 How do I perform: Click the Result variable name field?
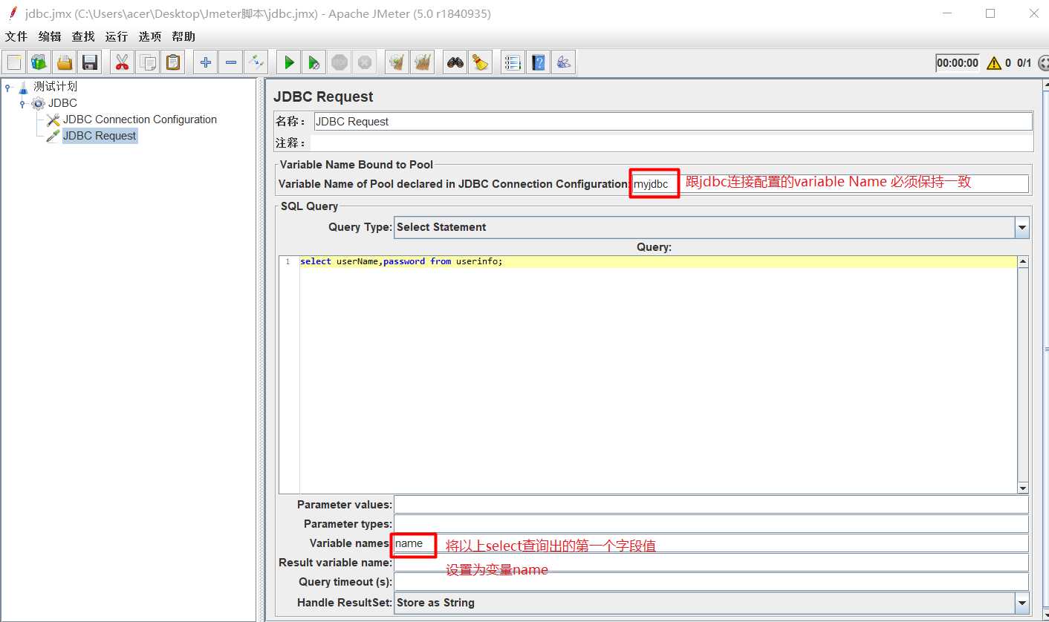pyautogui.click(x=710, y=563)
